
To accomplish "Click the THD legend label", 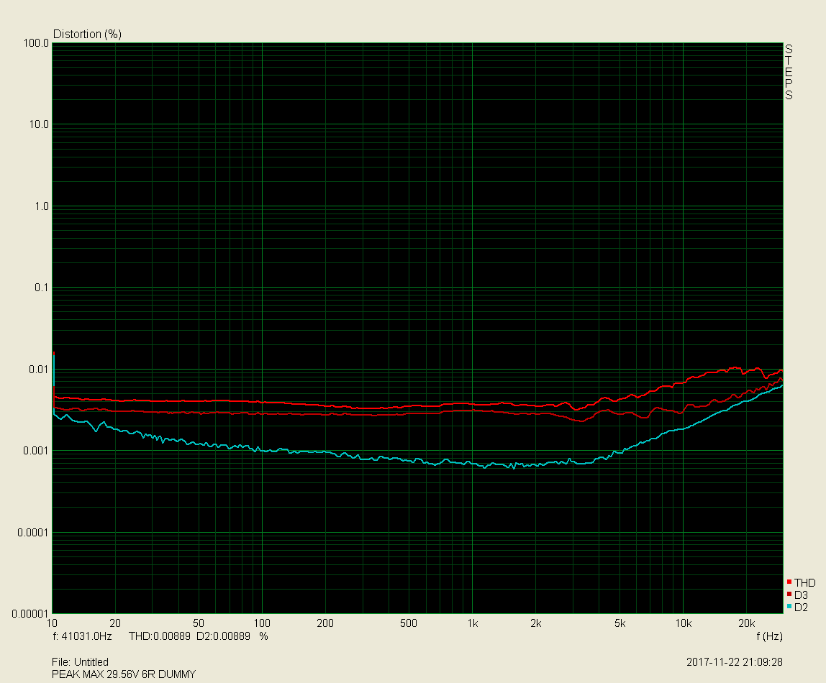I will click(804, 582).
